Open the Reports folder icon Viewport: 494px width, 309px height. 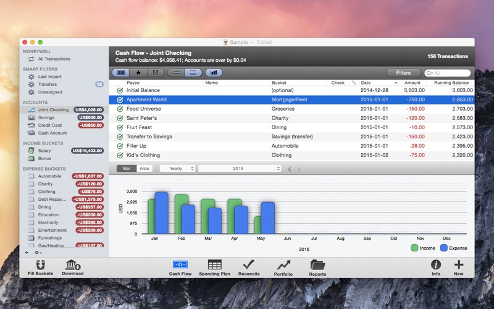tap(317, 265)
